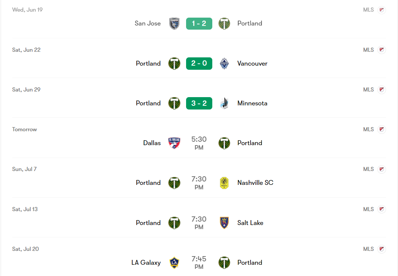398x276 pixels.
Task: Click the Real Salt Lake crest
Action: tap(224, 223)
